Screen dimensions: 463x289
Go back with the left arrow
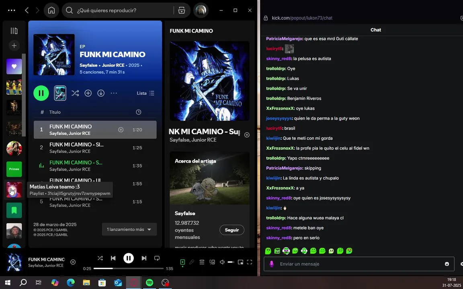pos(27,10)
